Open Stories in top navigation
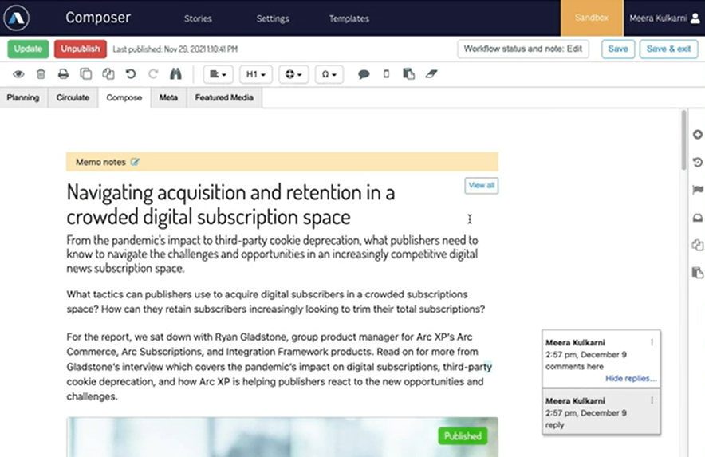The image size is (705, 457). pos(198,18)
